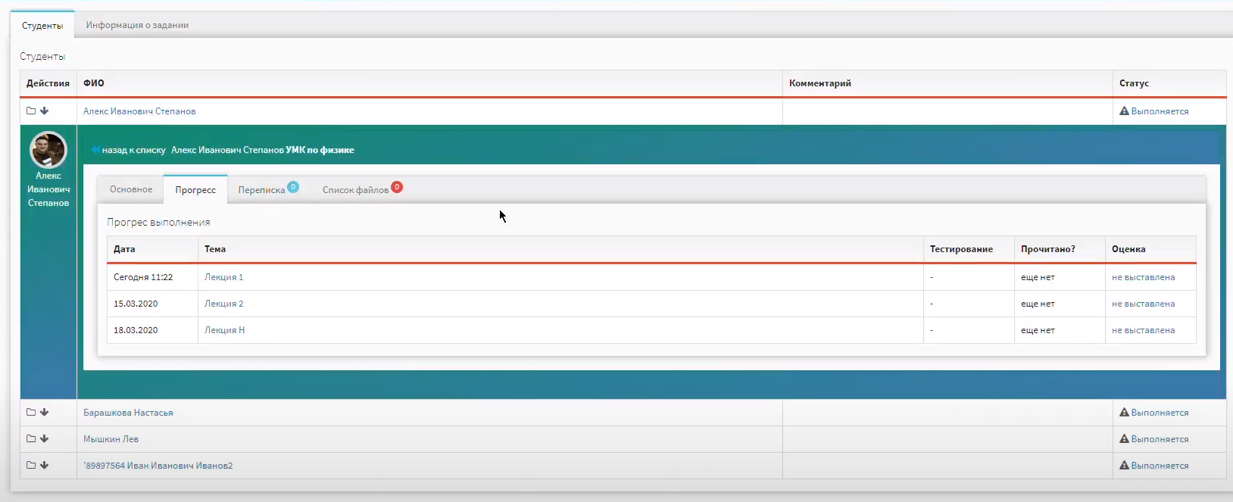
Task: Click down arrow in Алекс Иванович Степанов row
Action: (44, 111)
